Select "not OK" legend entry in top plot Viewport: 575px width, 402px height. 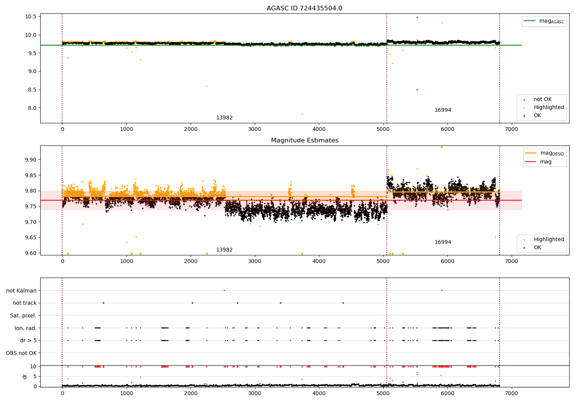542,100
